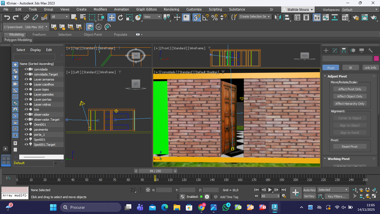Screen dimensions: 380x214
Task: Switch to the Freeform ribbon tab
Action: tap(39, 35)
